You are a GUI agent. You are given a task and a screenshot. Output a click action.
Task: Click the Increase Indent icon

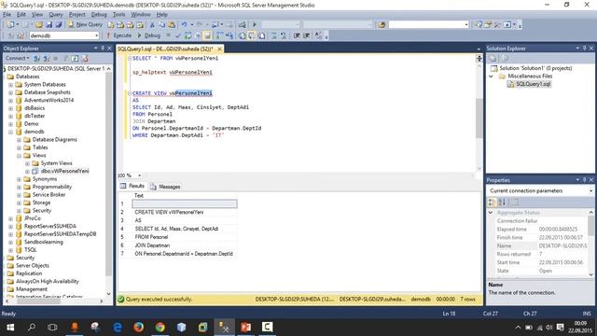pos(307,35)
